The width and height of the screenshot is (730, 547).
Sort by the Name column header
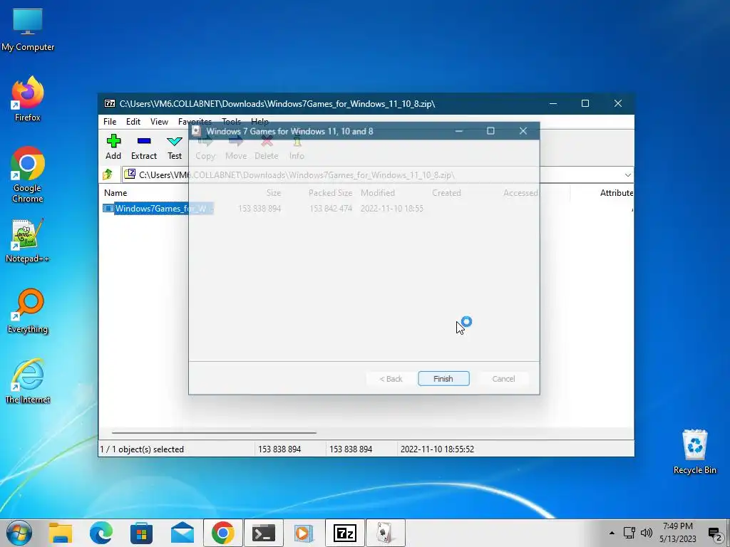coord(115,192)
